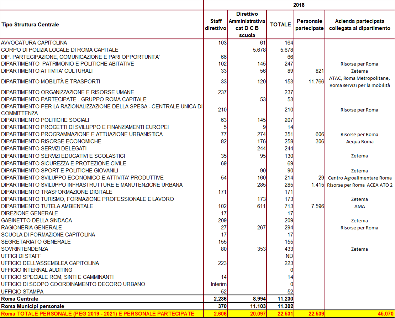Click the 'Interim' staff cell
This screenshot has width=395, height=318.
click(x=218, y=284)
